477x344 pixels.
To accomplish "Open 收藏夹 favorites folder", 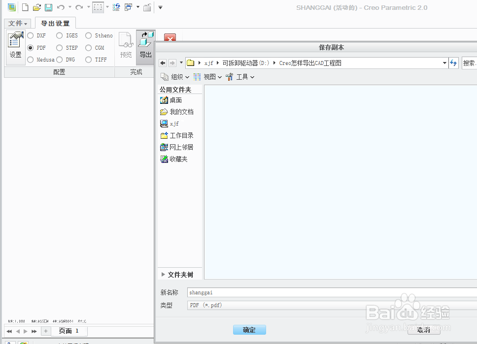I will click(x=174, y=159).
